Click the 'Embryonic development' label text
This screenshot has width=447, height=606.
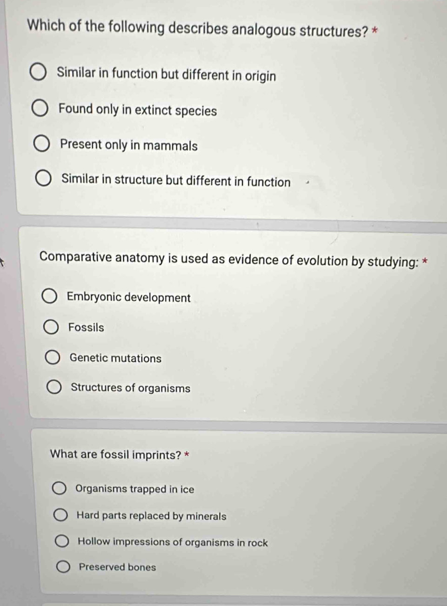(x=129, y=297)
